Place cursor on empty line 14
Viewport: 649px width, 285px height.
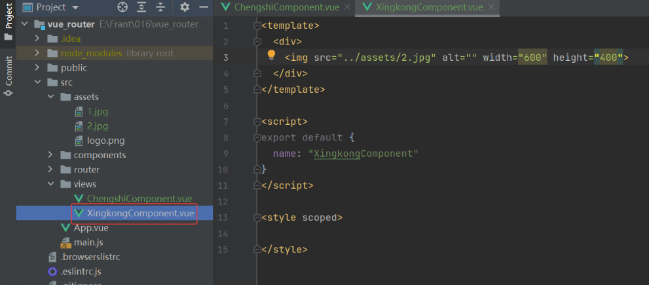(x=453, y=234)
